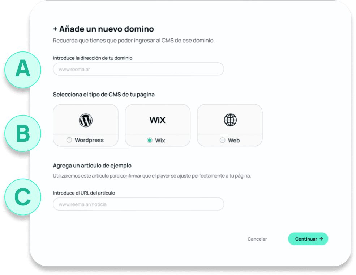Screen dimensions: 356x275
Task: Click the Wordpress label text
Action: [89, 140]
